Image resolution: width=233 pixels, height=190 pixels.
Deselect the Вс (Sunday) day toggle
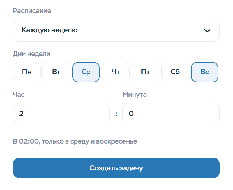[205, 72]
